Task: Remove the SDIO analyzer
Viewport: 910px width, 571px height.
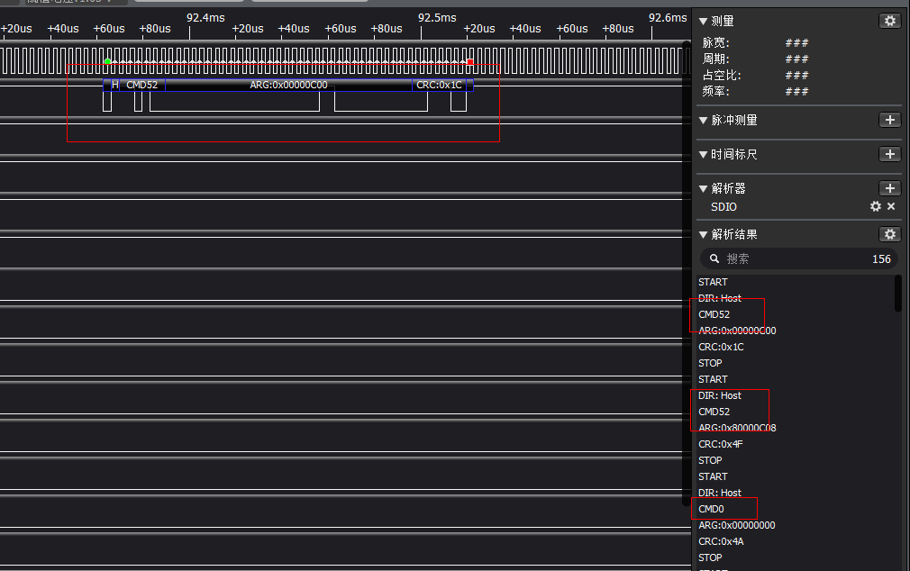Action: pyautogui.click(x=891, y=206)
